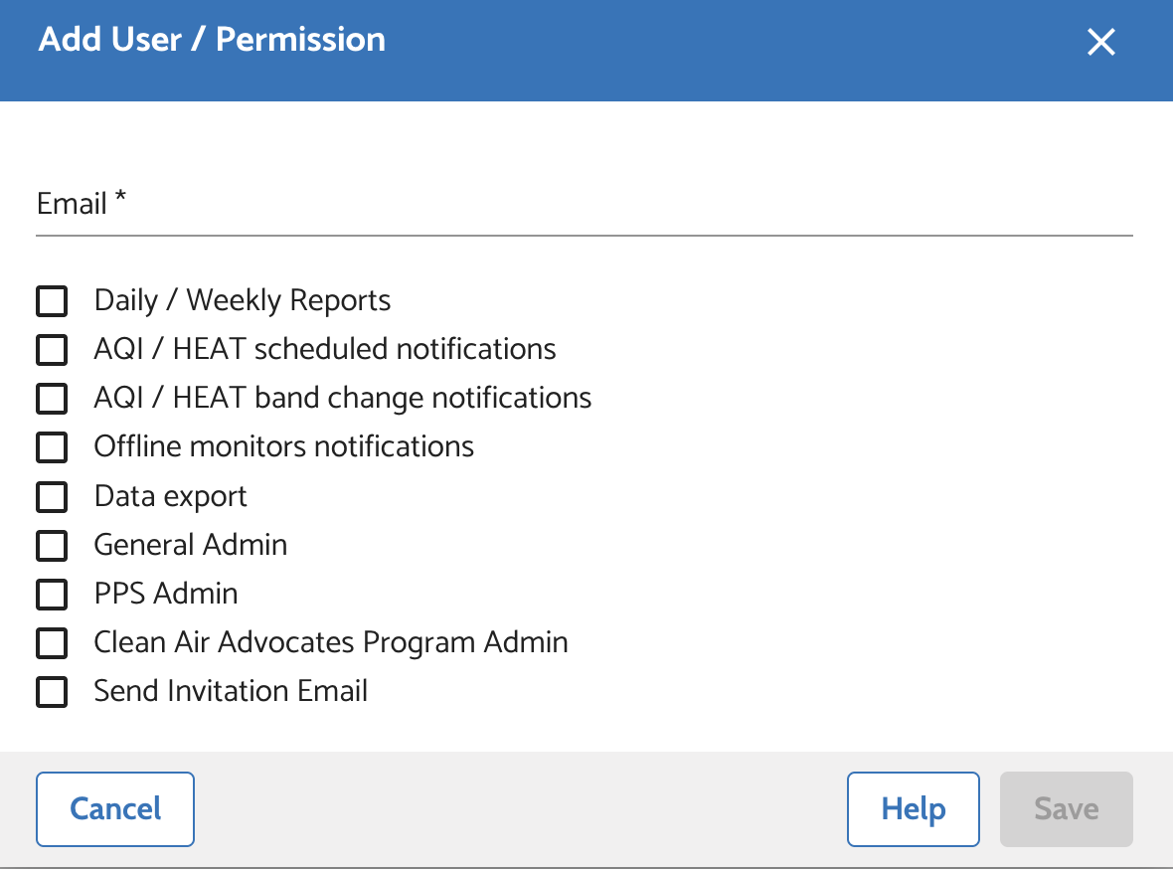Click the Save button
The image size is (1173, 869).
tap(1066, 809)
